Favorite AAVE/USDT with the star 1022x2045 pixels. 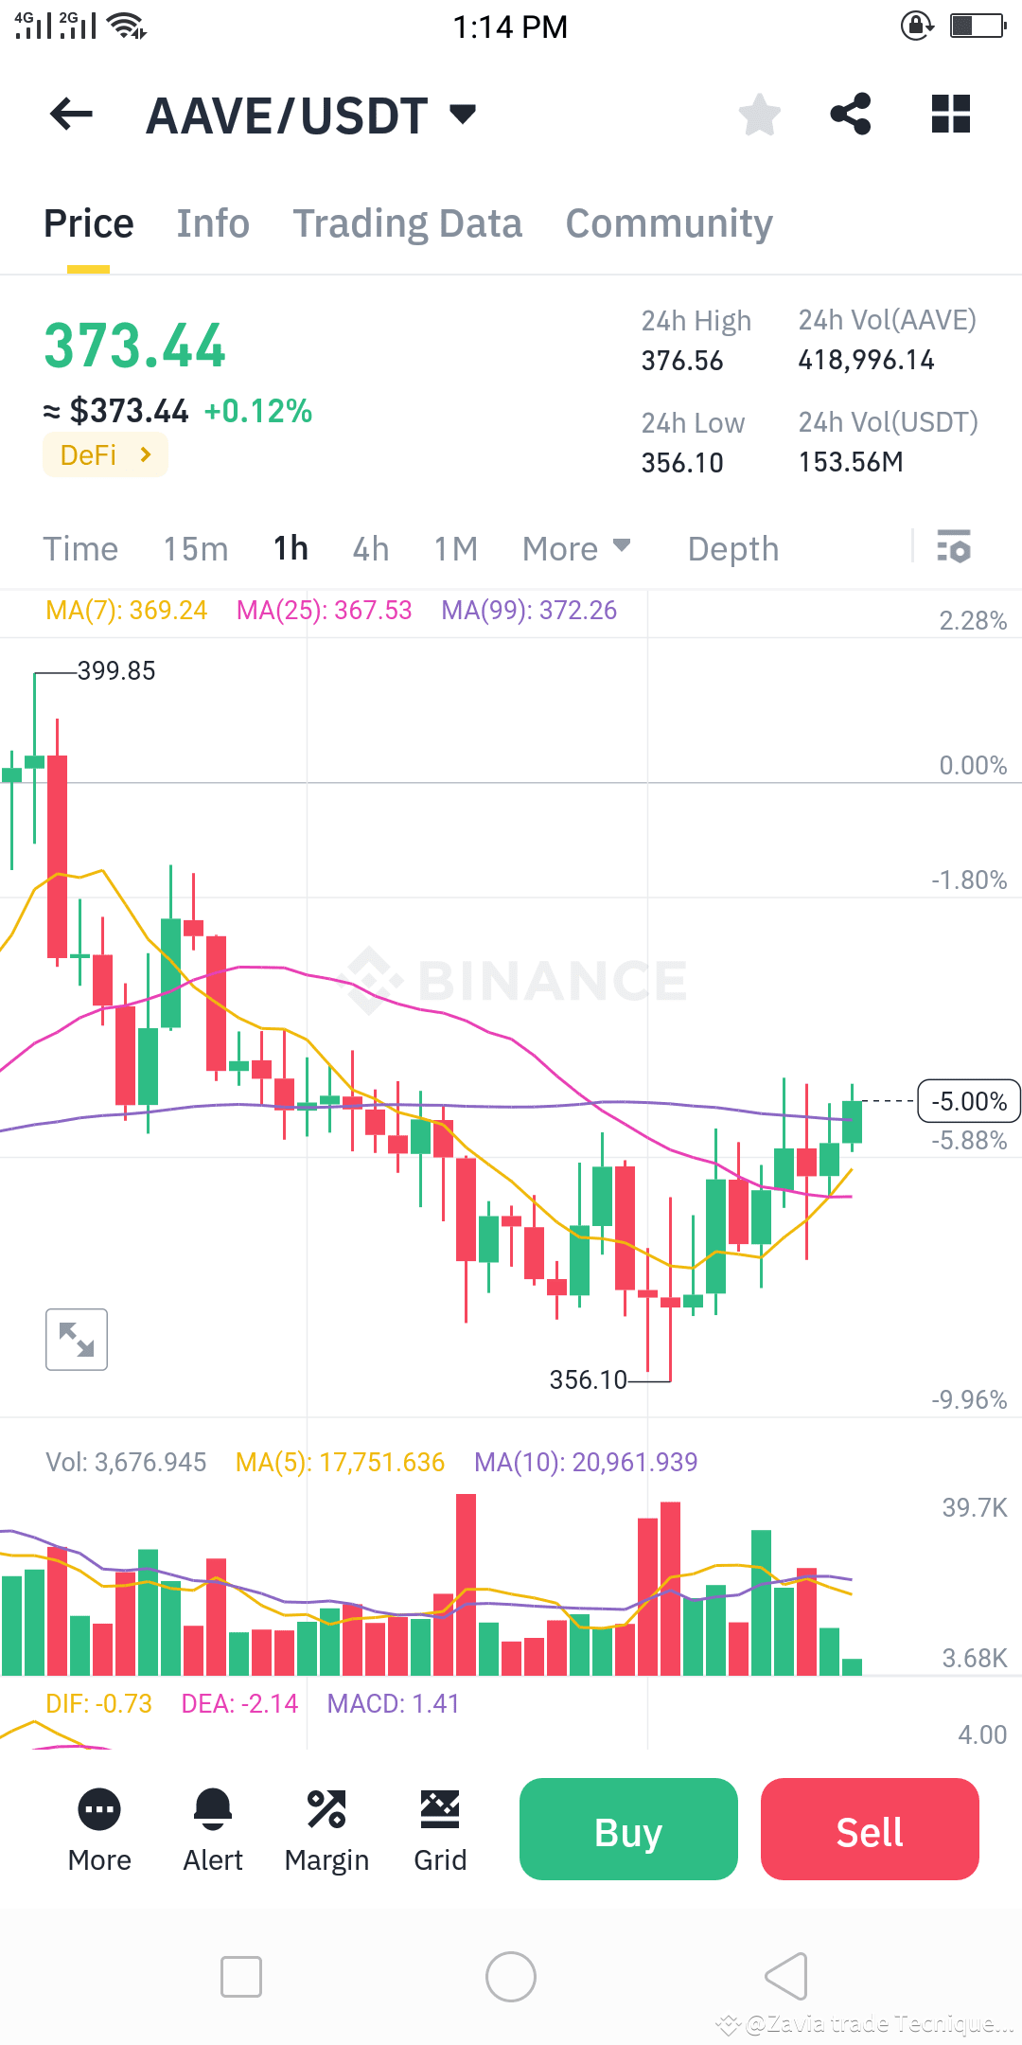click(x=759, y=114)
